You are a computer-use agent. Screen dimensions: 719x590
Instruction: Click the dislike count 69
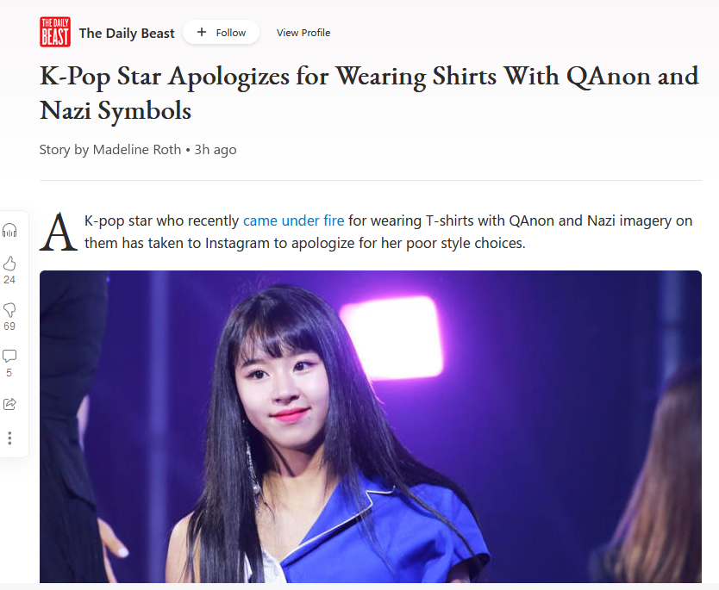[9, 326]
